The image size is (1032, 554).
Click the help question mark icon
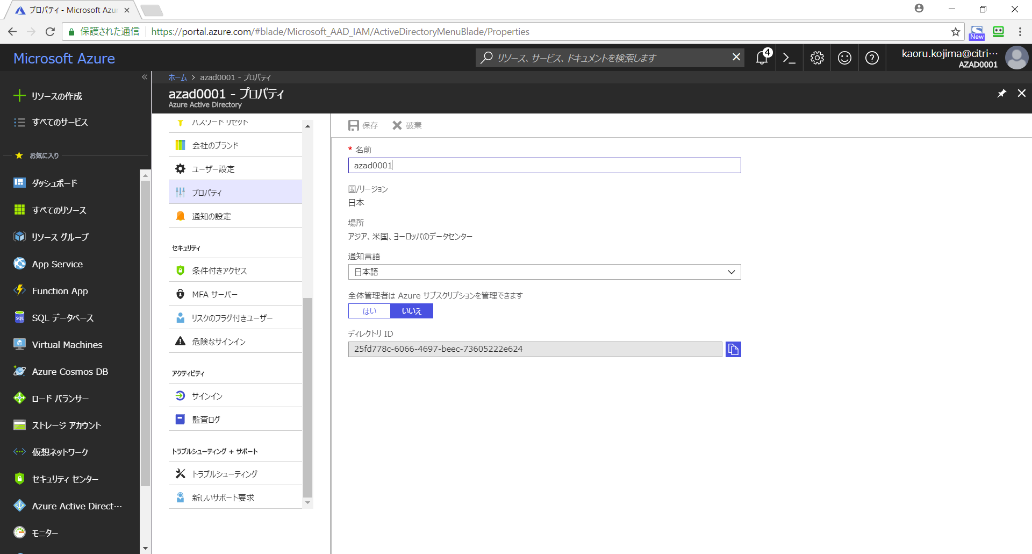pos(872,58)
